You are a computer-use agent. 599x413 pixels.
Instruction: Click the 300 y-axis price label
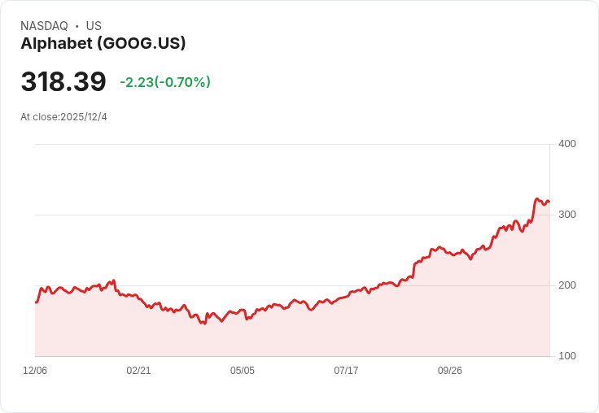click(567, 215)
